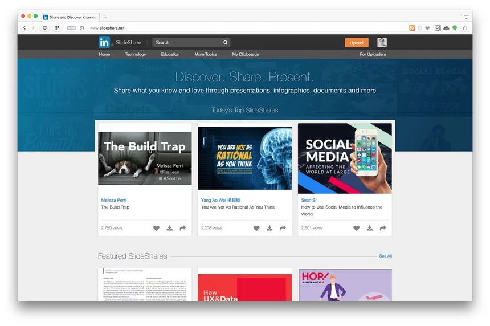The image size is (490, 326).
Task: Click How to Use Social Media title
Action: [x=341, y=210]
